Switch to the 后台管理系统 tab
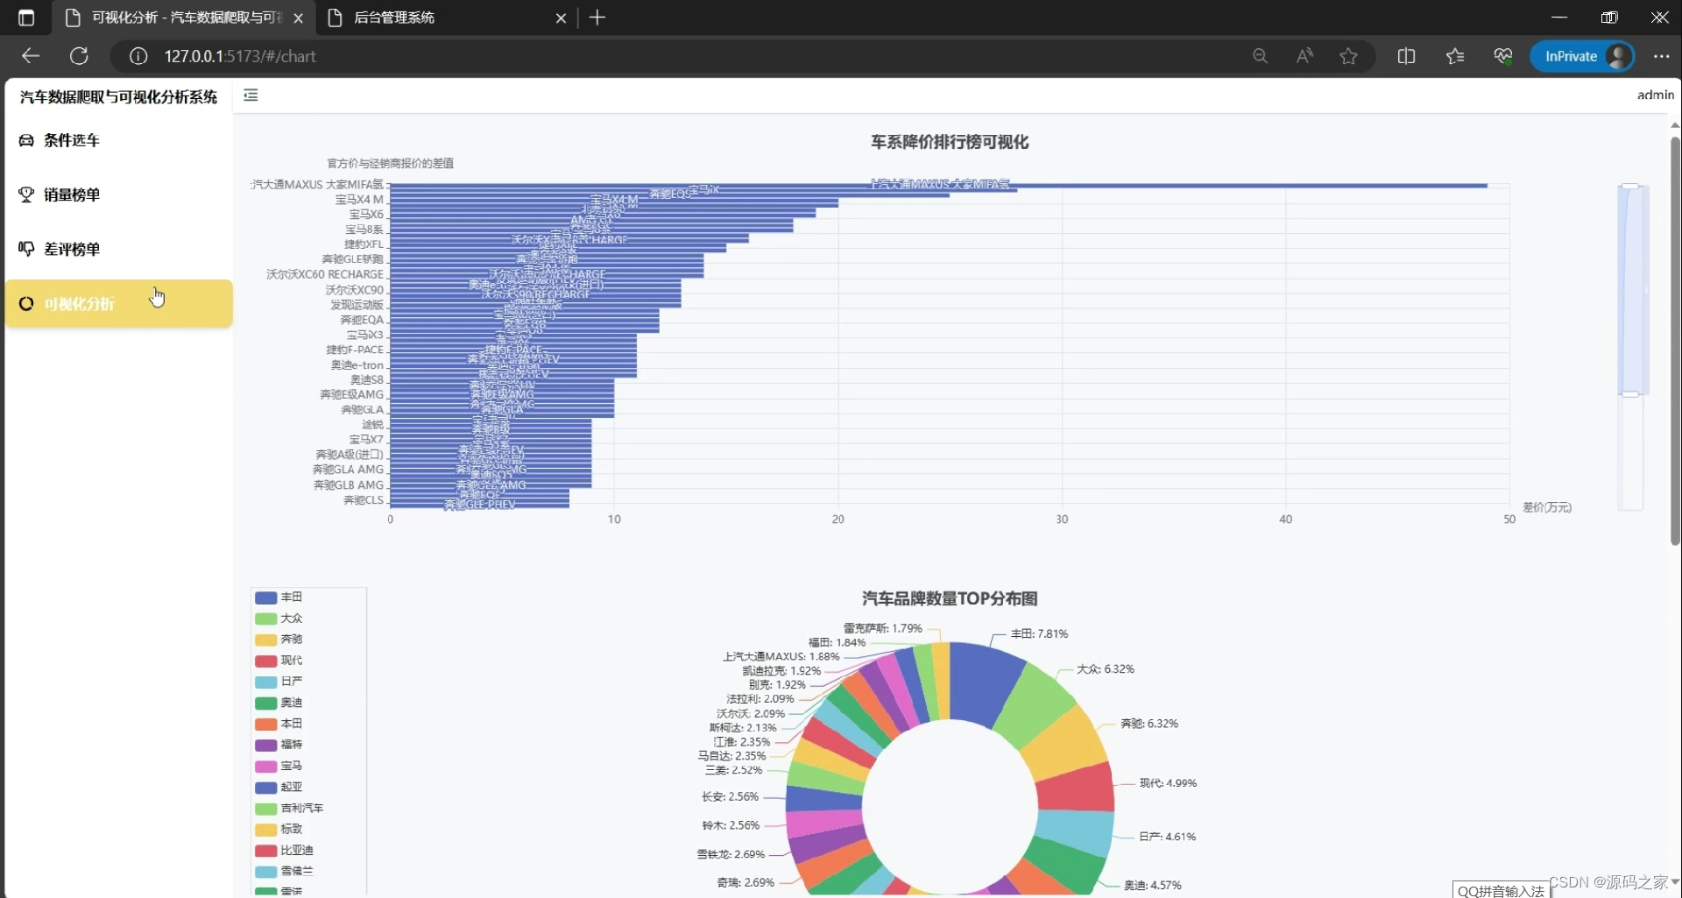Screen dimensions: 1682x898 (x=447, y=18)
